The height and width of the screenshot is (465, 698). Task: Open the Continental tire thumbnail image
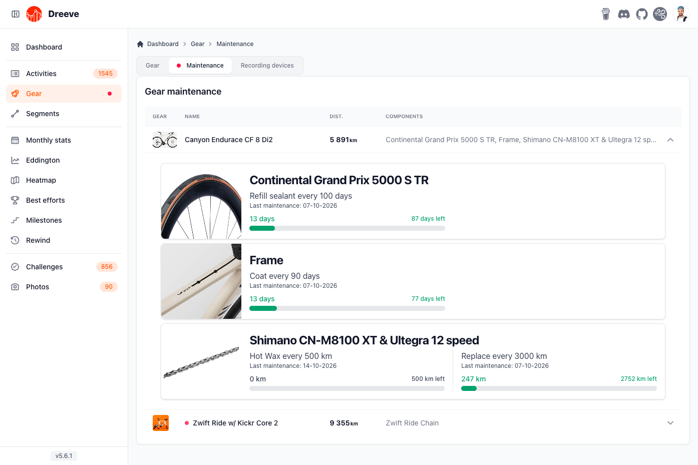point(201,201)
